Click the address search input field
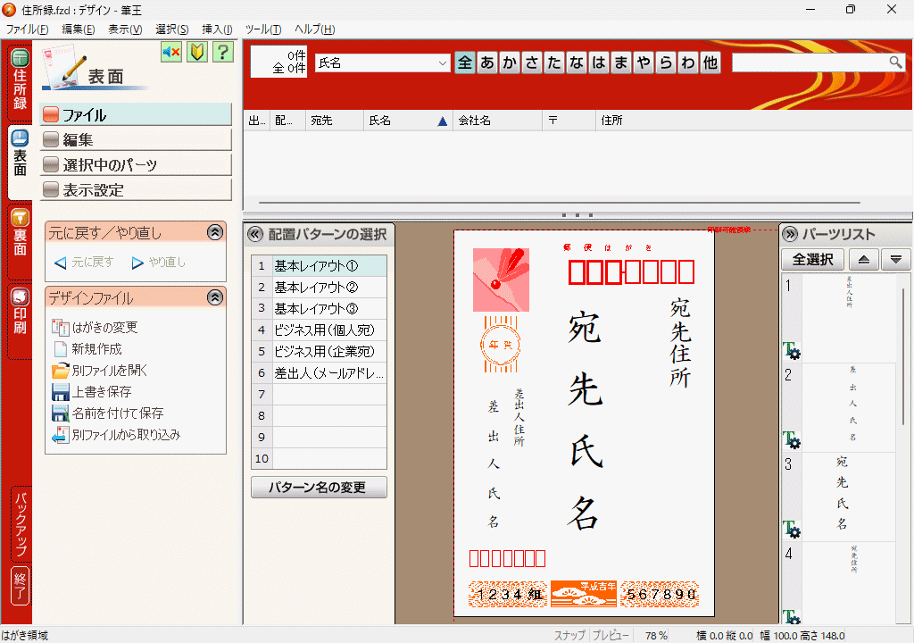 [x=809, y=63]
